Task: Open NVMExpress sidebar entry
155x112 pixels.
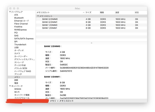Action: pyautogui.click(x=21, y=30)
